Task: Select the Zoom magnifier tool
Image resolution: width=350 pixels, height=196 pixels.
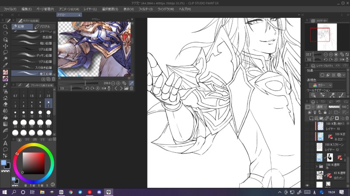Action: pos(5,27)
